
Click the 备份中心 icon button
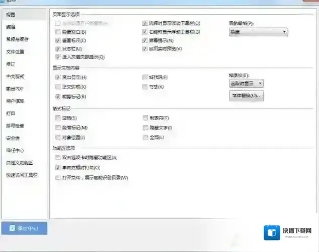24,228
